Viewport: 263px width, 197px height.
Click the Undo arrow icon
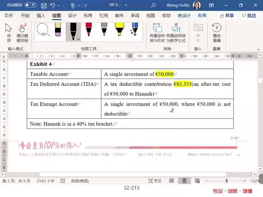click(53, 5)
